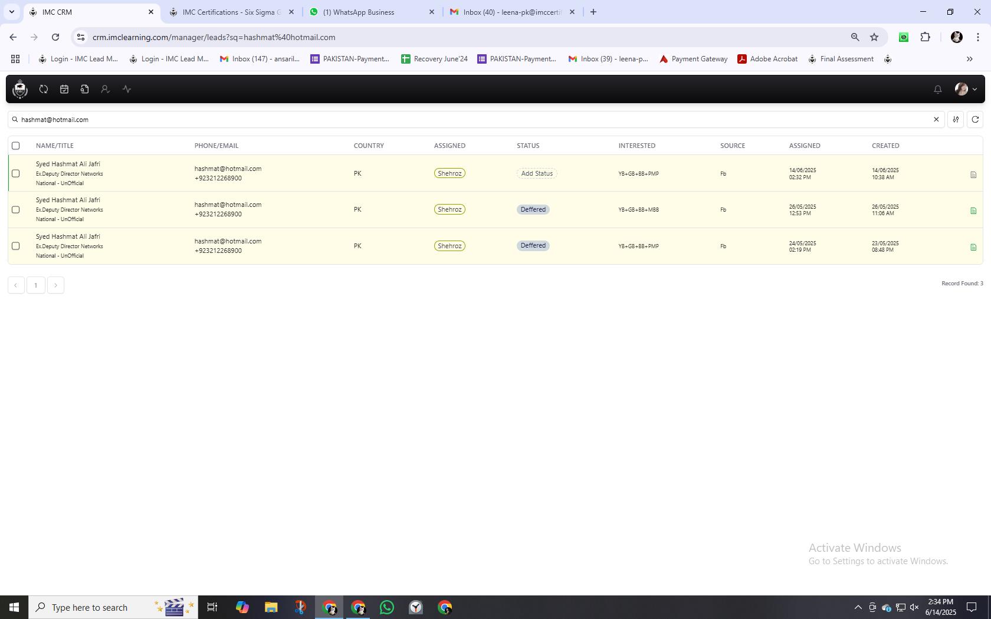Click Add Status on first lead
991x619 pixels.
(537, 173)
